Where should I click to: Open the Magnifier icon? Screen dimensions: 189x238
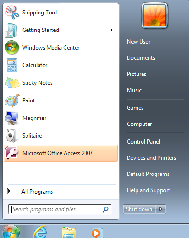[x=12, y=118]
